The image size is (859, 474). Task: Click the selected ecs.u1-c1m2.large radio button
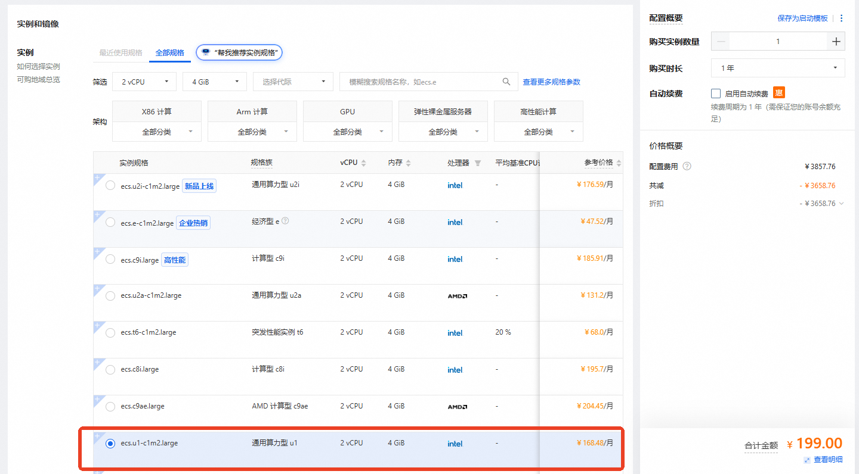tap(110, 444)
